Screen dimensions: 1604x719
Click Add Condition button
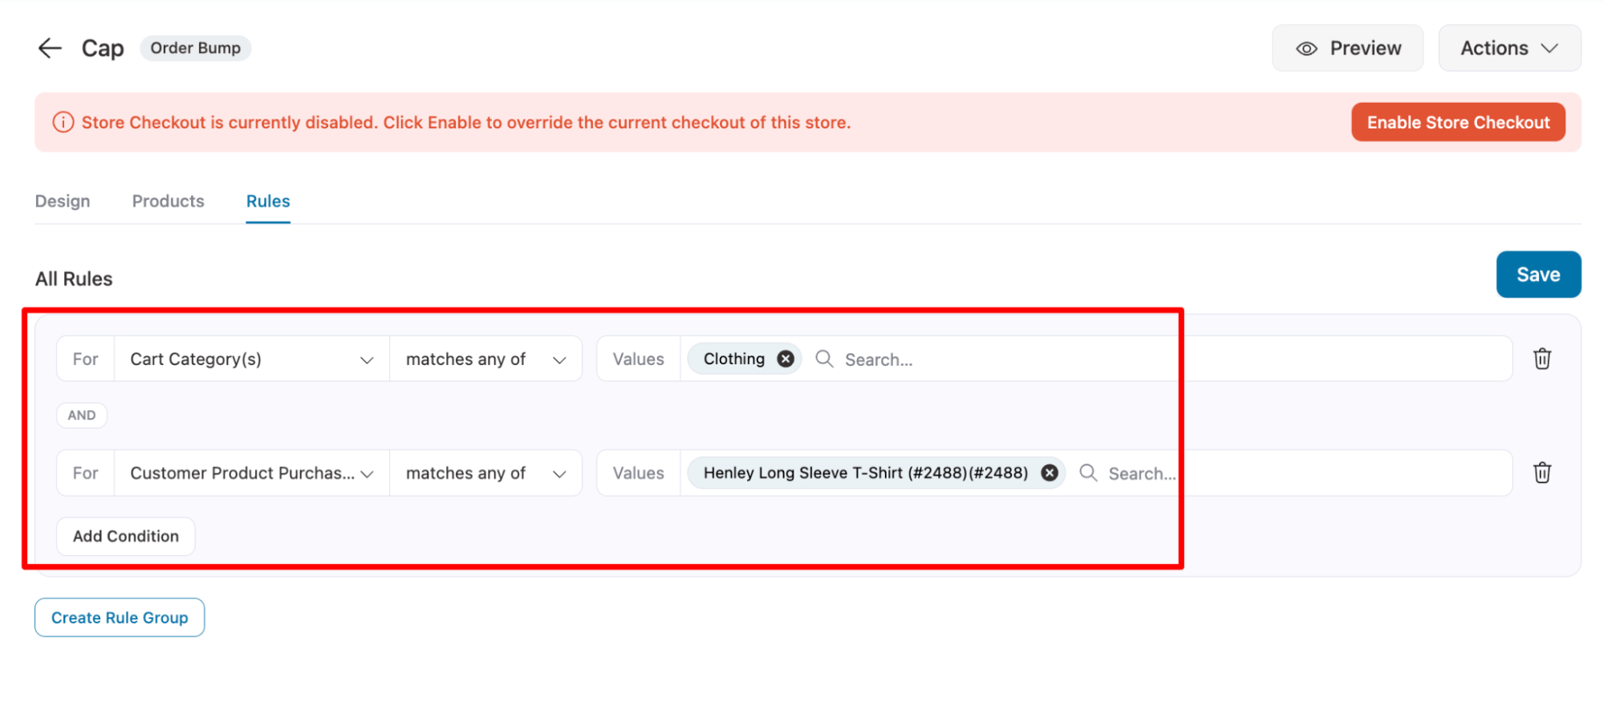126,536
